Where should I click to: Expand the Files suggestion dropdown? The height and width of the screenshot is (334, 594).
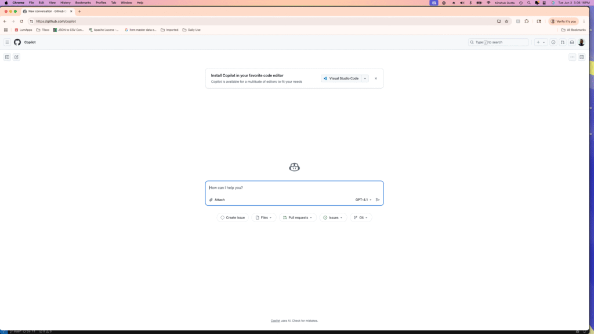point(264,218)
